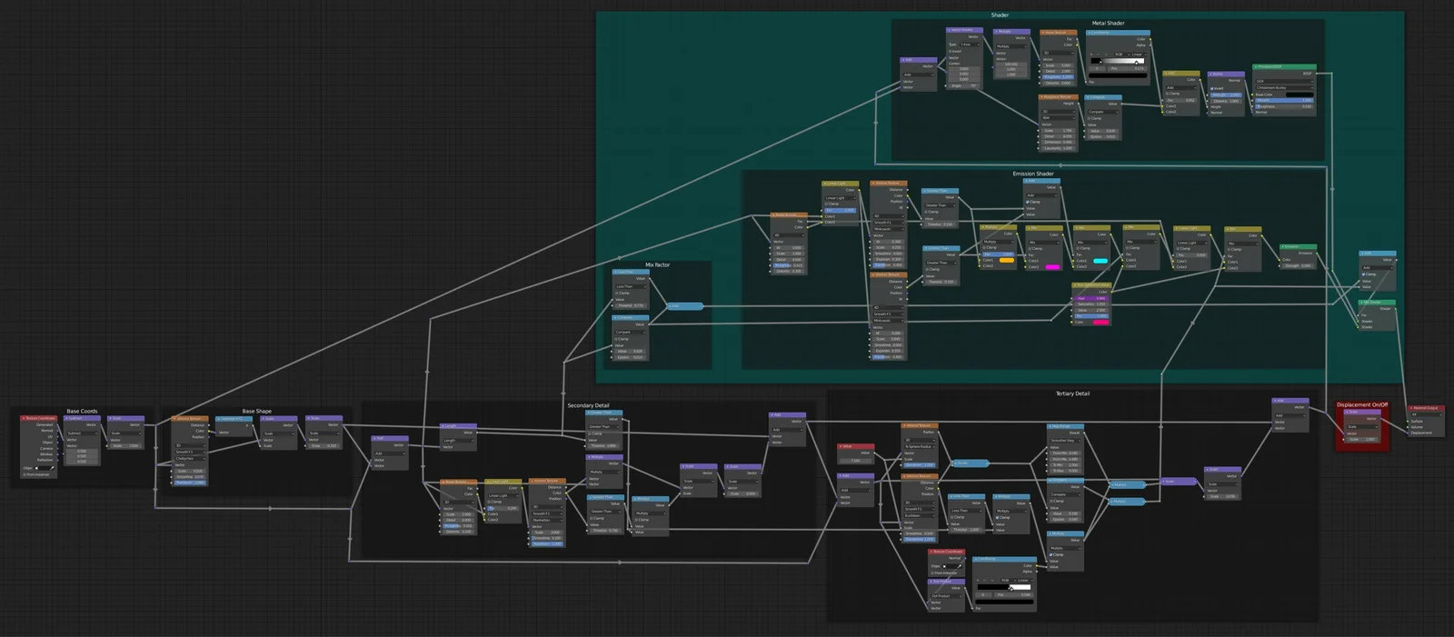This screenshot has height=637, width=1454.
Task: Select the Displacement On/Off frame label
Action: [1362, 404]
